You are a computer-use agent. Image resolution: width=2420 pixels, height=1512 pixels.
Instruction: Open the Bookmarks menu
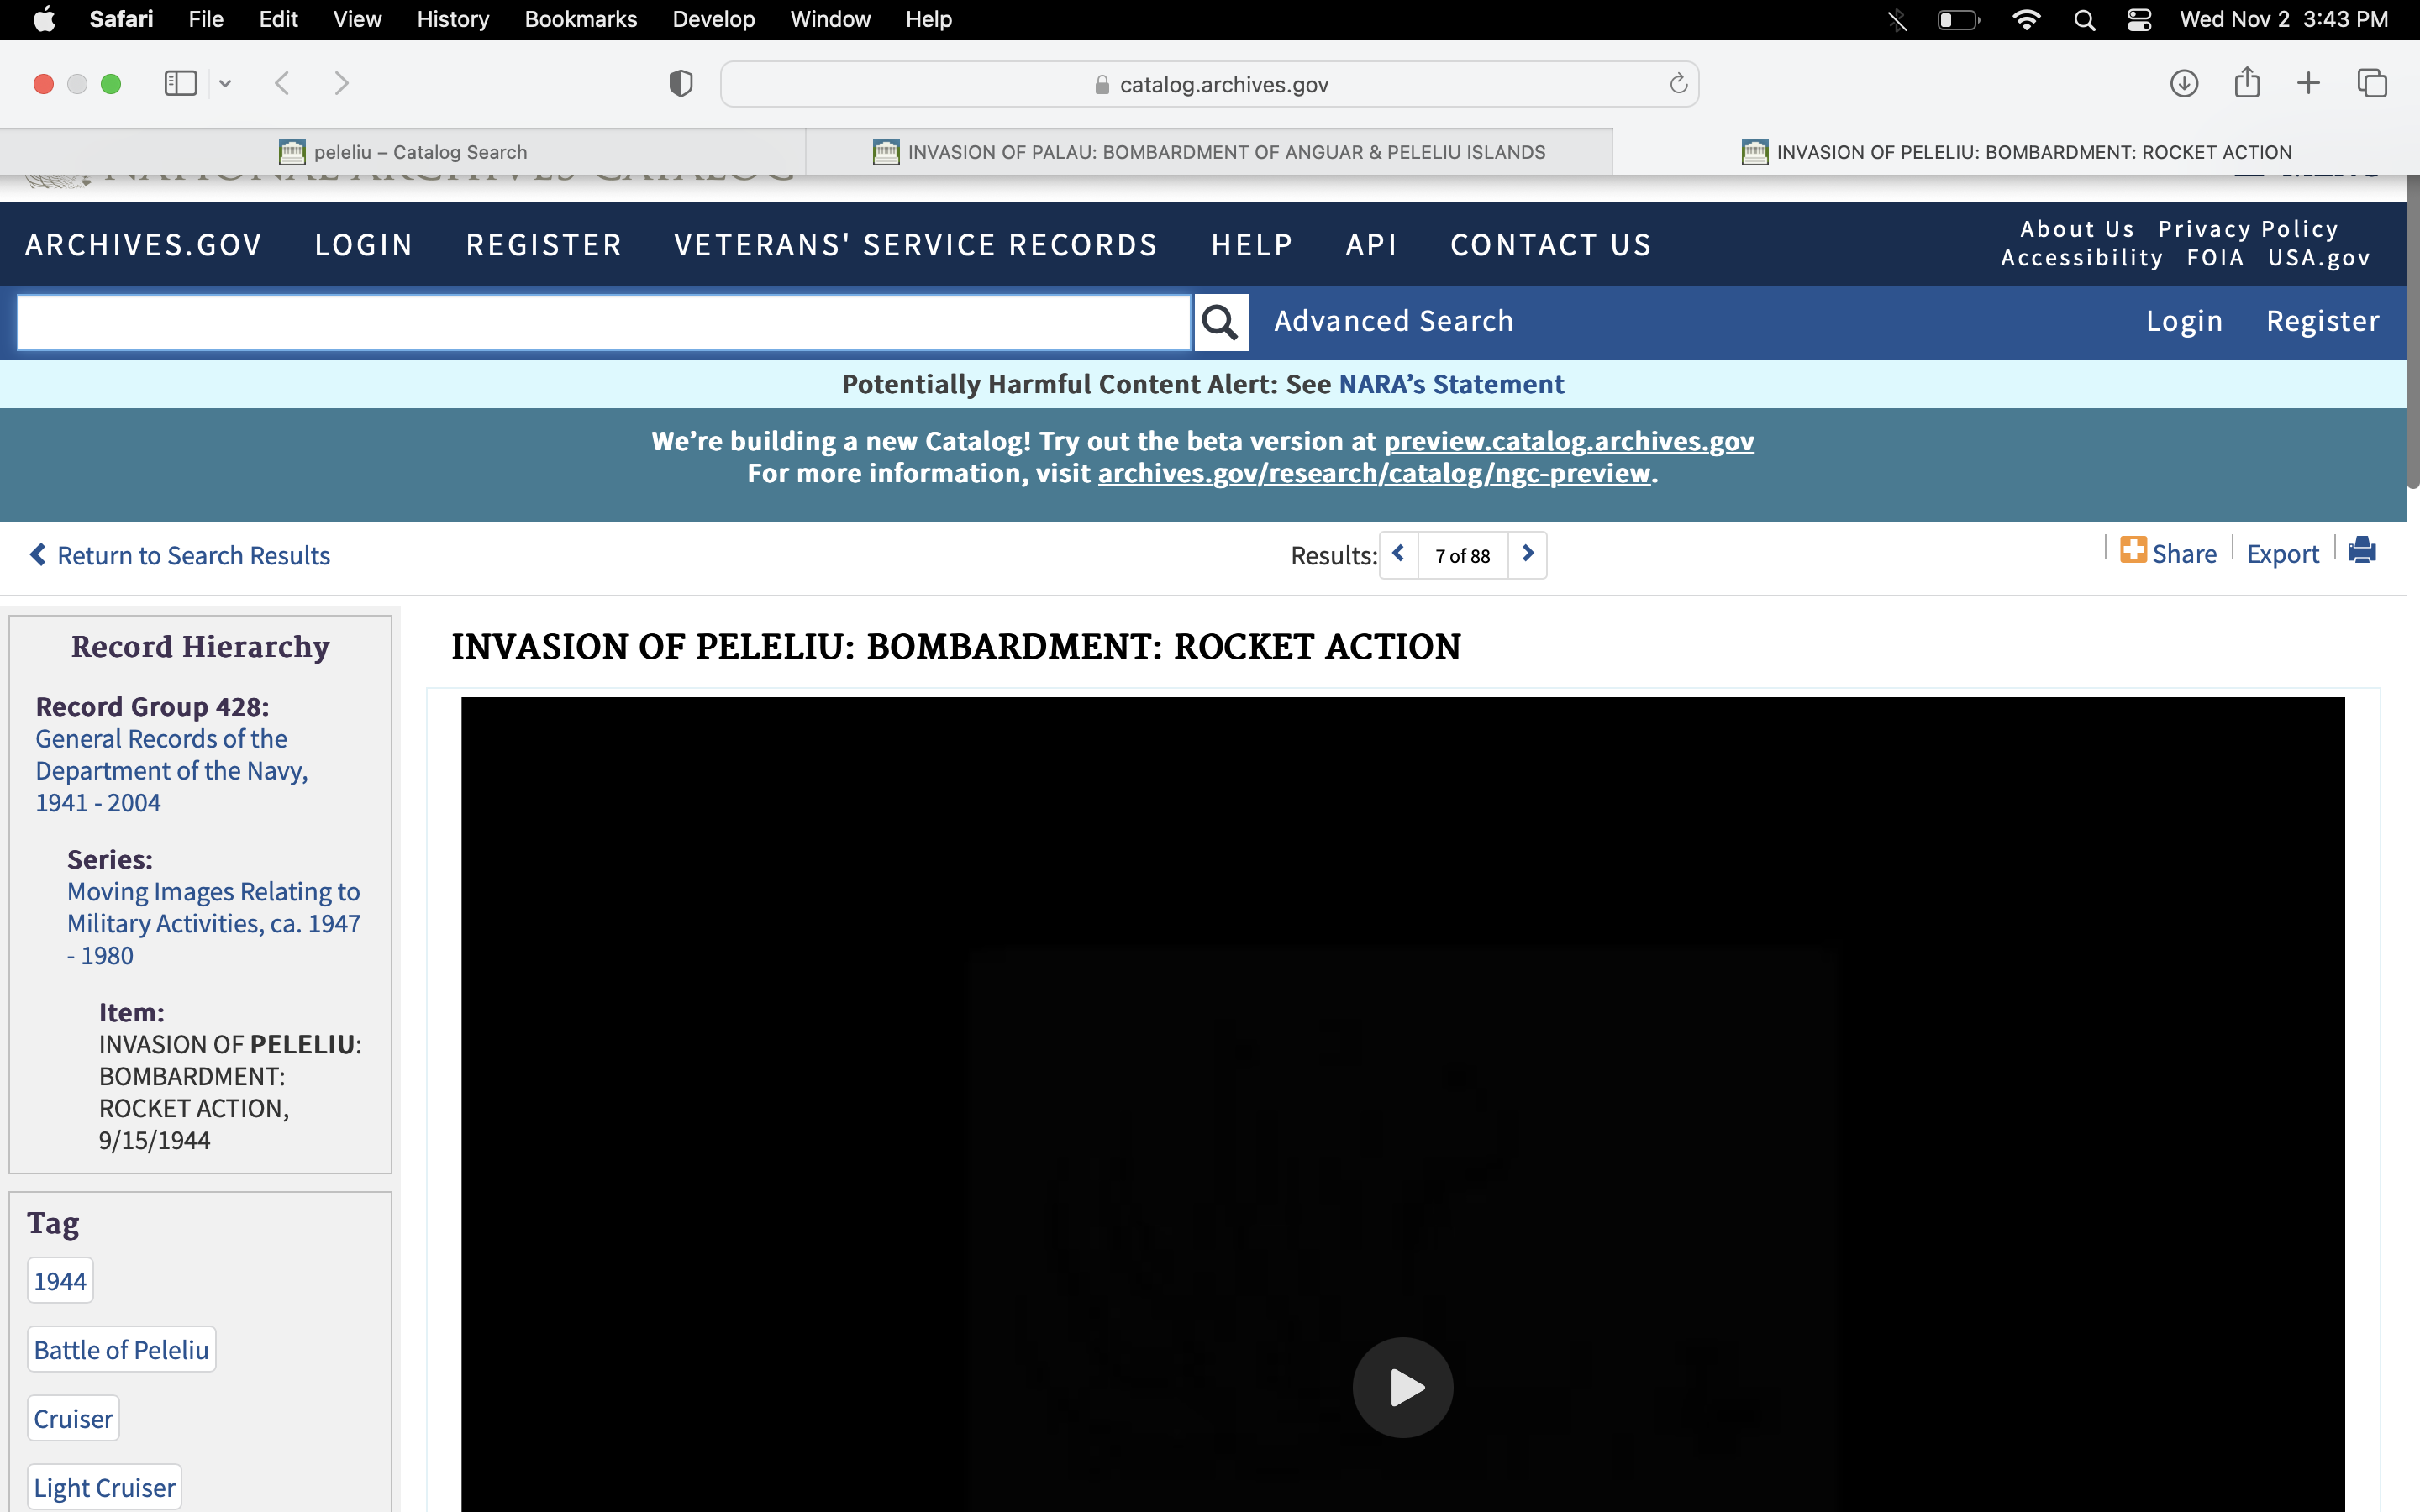[580, 20]
